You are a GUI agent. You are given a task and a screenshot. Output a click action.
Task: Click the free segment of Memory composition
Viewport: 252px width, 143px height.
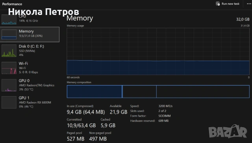tap(203, 91)
